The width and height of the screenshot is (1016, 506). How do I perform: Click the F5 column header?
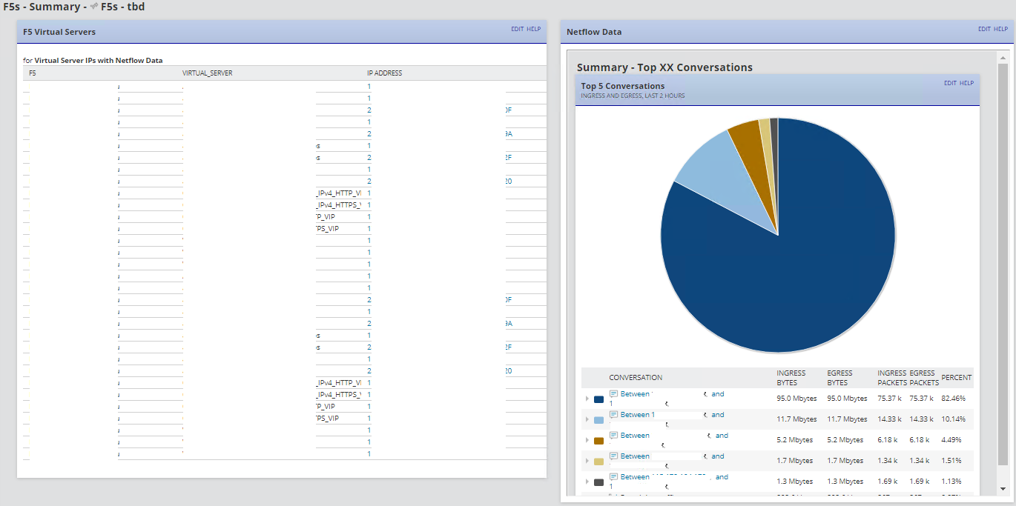pyautogui.click(x=32, y=73)
